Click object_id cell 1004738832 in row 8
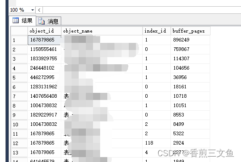The width and height of the screenshot is (241, 162). pos(44,105)
